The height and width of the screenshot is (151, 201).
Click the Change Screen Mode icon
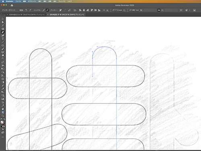pyautogui.click(x=3, y=132)
